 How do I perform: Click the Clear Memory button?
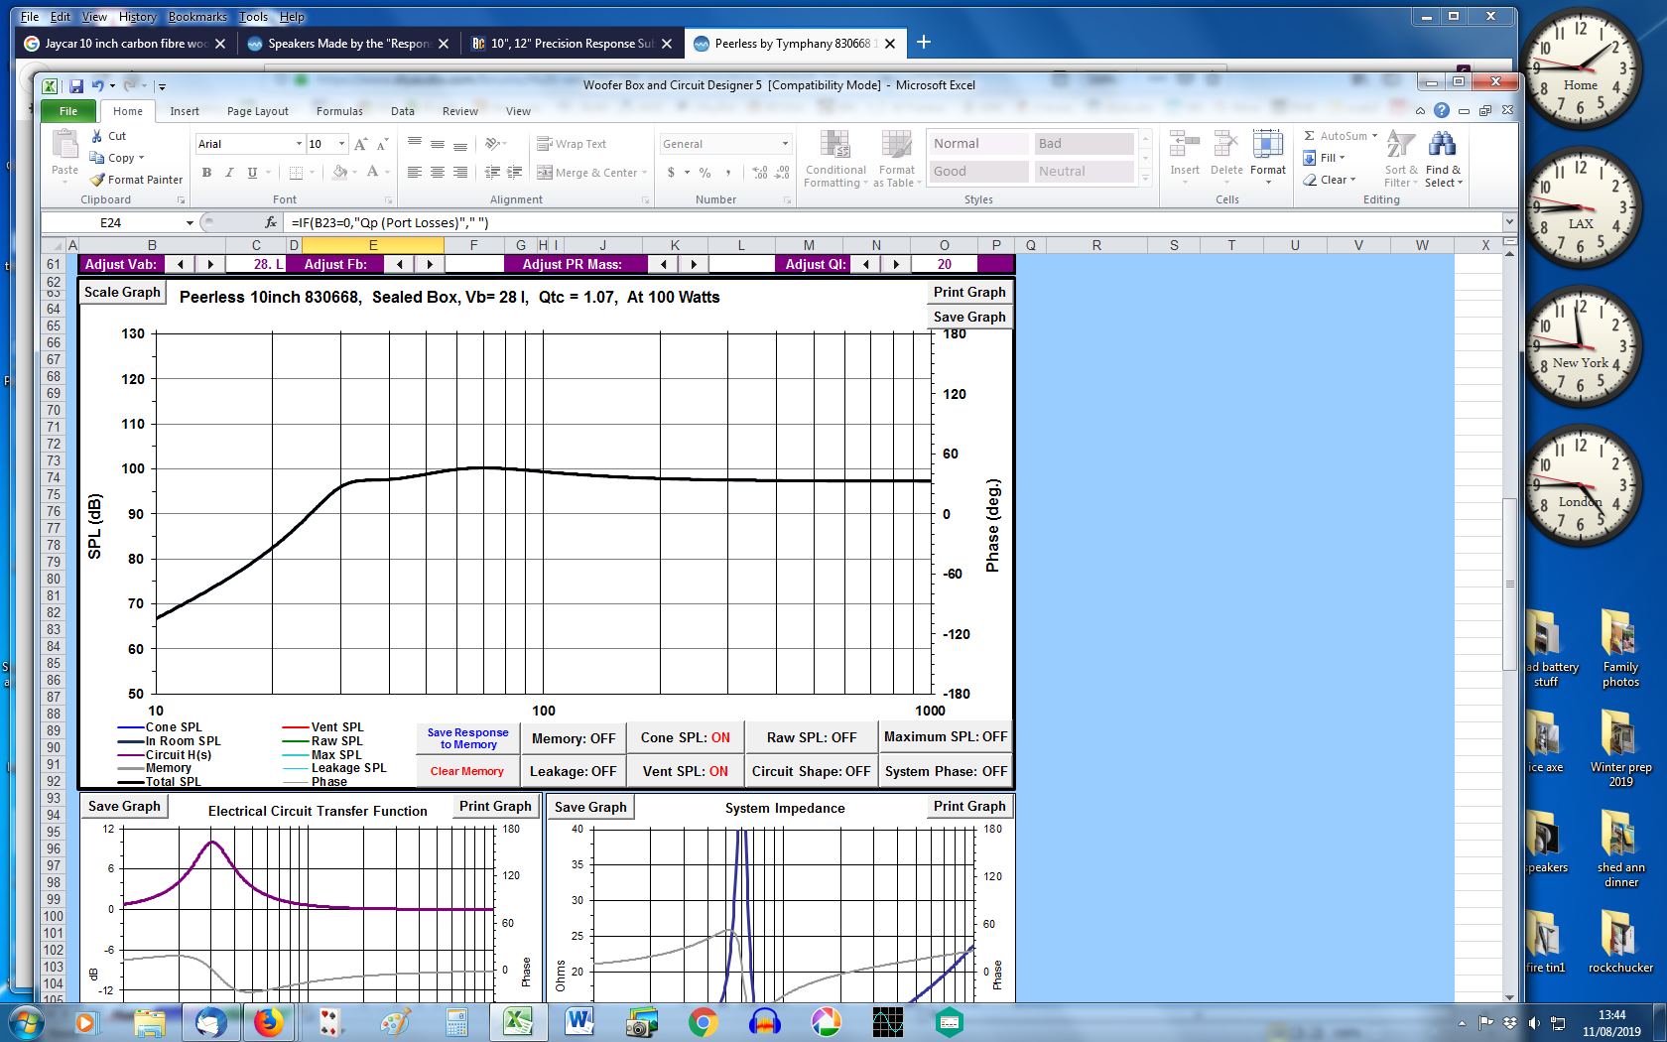tap(467, 771)
